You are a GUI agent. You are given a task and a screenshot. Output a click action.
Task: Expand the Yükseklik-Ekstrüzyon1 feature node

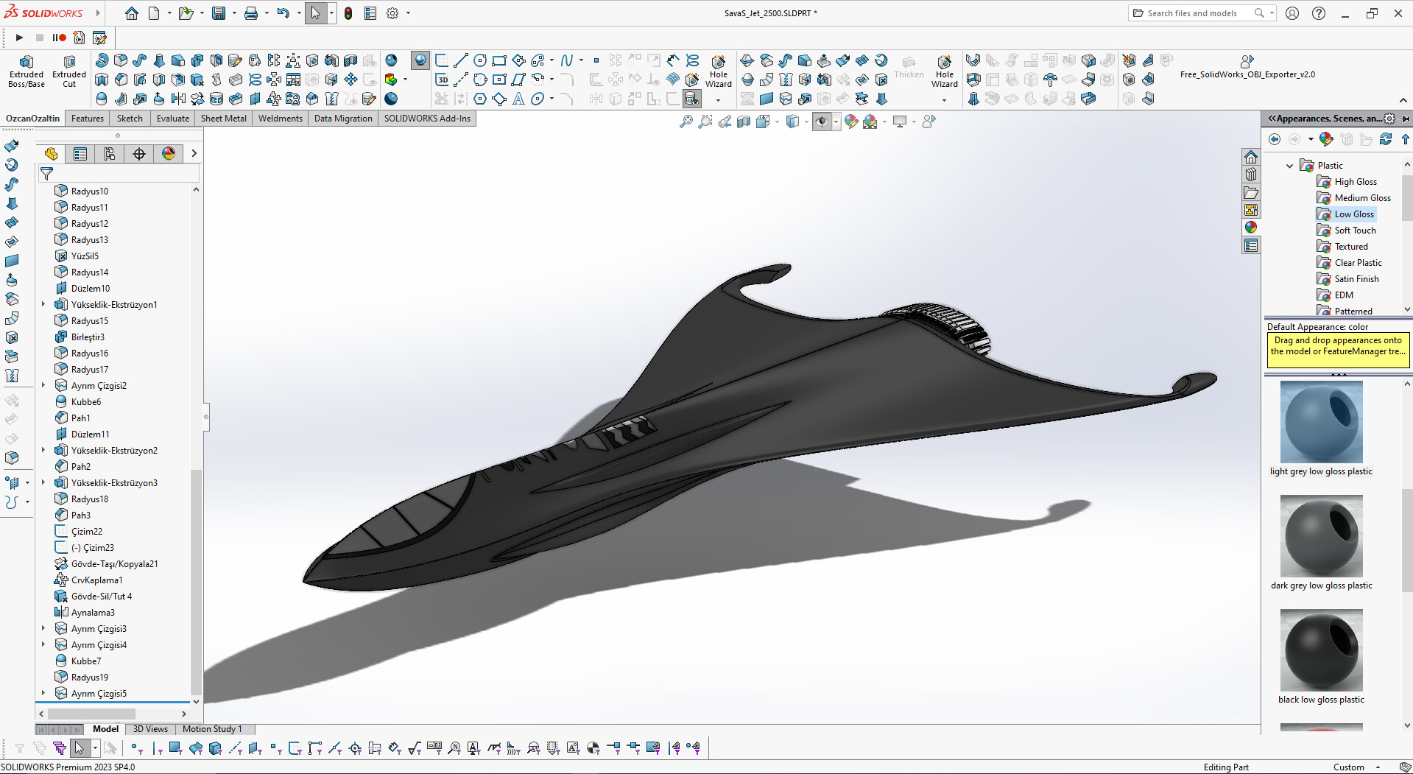pos(43,304)
